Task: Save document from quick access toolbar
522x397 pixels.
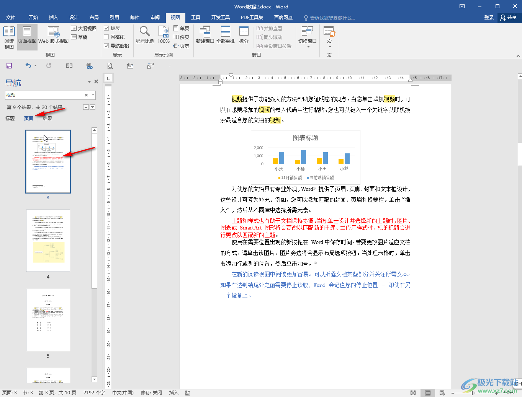Action: click(9, 66)
